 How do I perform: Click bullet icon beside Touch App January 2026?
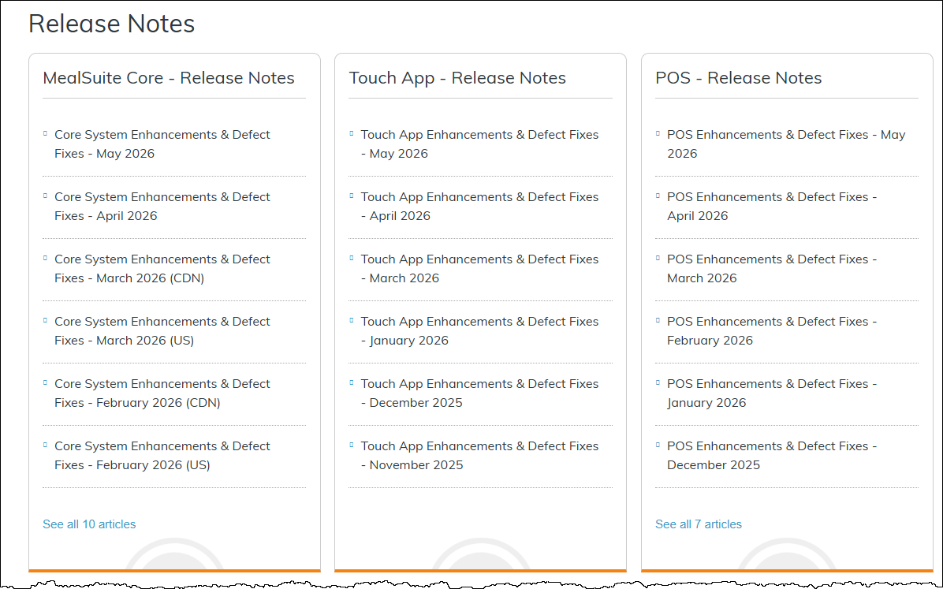click(x=351, y=320)
